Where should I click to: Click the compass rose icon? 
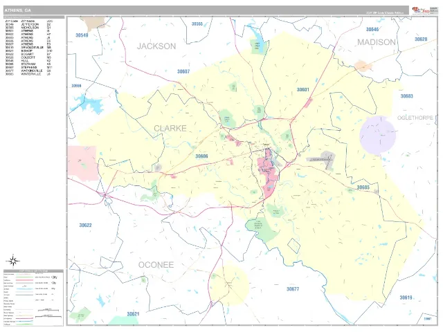12,261
